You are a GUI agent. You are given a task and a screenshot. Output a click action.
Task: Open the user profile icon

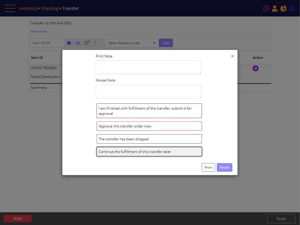275,8
